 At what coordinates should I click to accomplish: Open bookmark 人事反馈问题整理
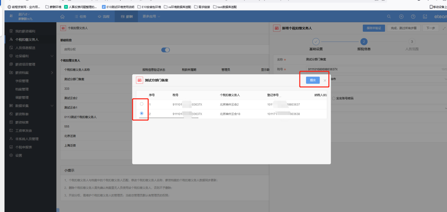click(x=80, y=7)
